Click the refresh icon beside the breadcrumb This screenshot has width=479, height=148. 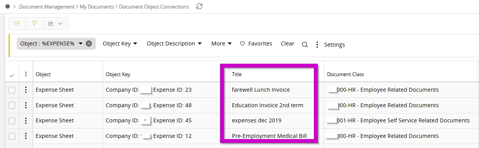click(x=199, y=6)
